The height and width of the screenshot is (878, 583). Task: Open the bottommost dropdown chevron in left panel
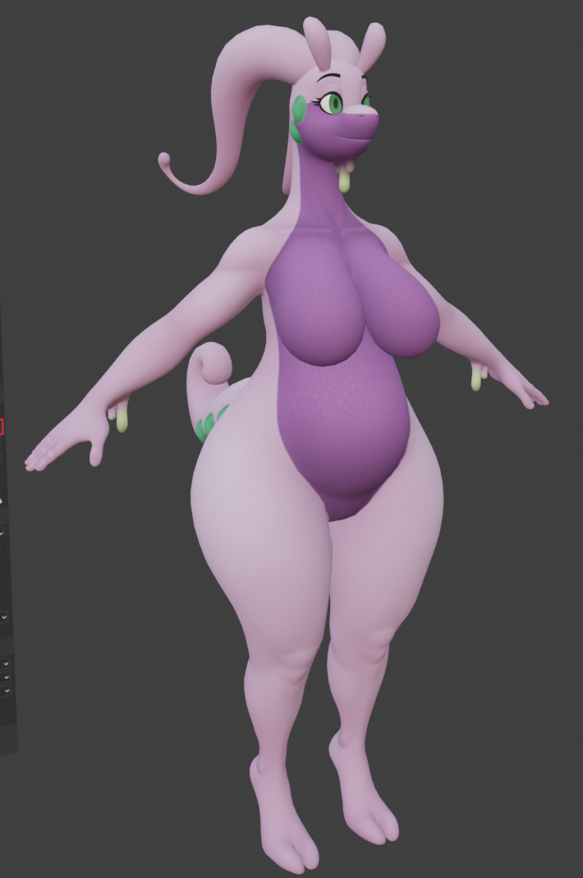click(6, 691)
